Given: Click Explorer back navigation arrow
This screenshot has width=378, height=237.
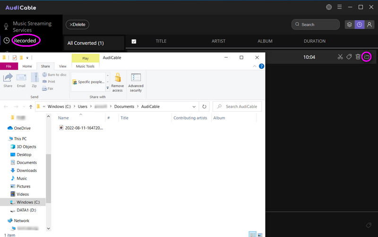Looking at the screenshot, I should 6,107.
